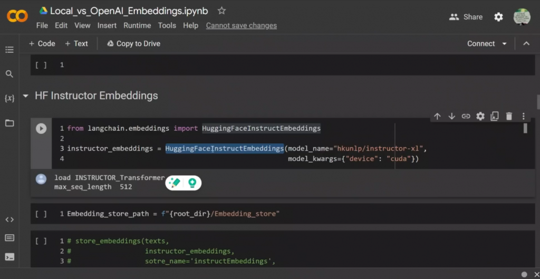Open the Files folder panel
Viewport: 540px width, 279px height.
pos(9,123)
